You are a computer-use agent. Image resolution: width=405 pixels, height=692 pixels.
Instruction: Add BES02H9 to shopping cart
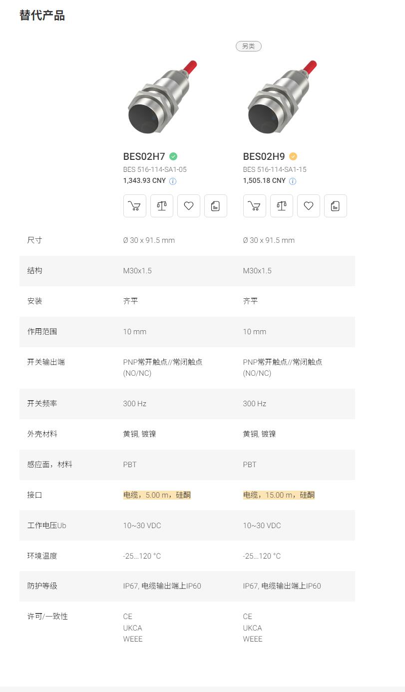tap(255, 206)
